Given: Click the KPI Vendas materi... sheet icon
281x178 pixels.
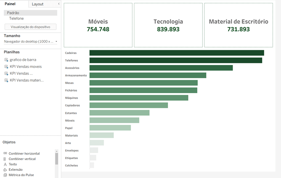Looking at the screenshot, I should pos(6,80).
